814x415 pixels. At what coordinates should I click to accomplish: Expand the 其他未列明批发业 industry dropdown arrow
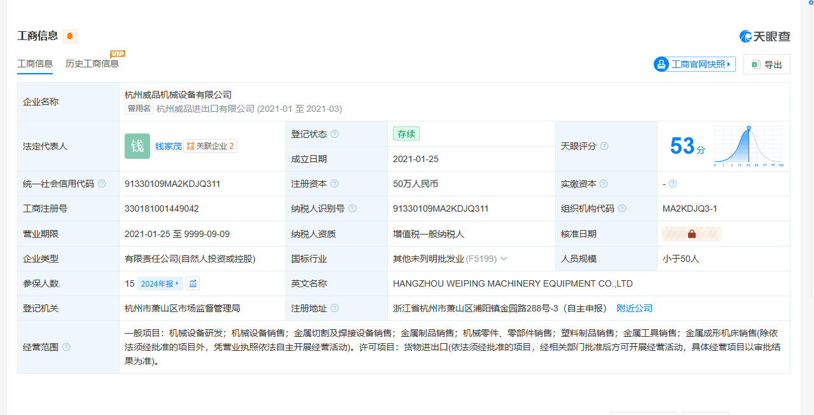504,259
